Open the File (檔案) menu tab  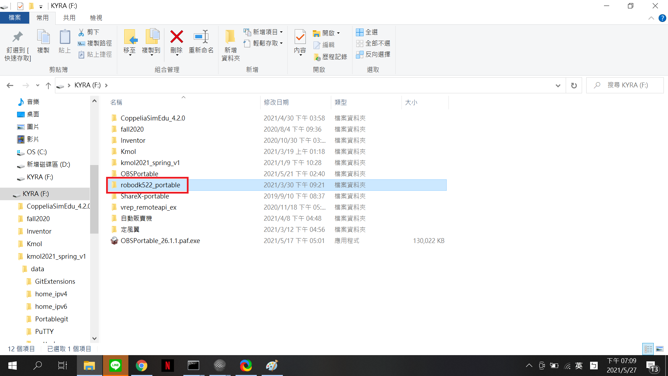15,18
